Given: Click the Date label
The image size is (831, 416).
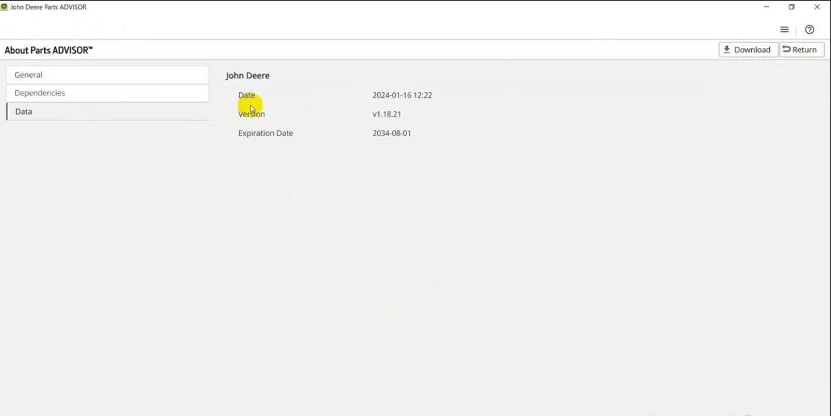Looking at the screenshot, I should (x=247, y=95).
